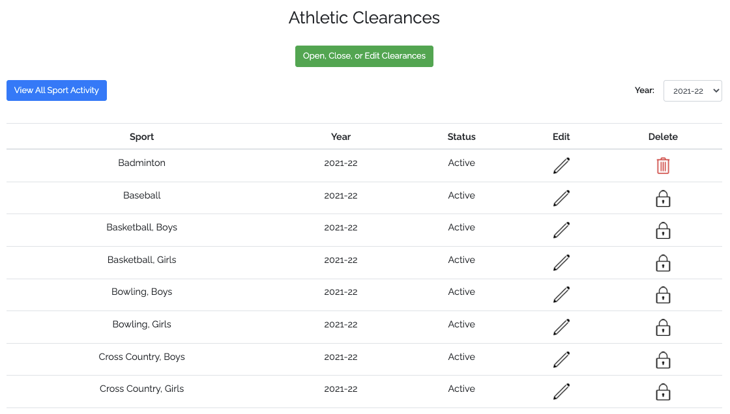Edit the Baseball clearance with pencil icon
The width and height of the screenshot is (730, 414).
pyautogui.click(x=561, y=198)
